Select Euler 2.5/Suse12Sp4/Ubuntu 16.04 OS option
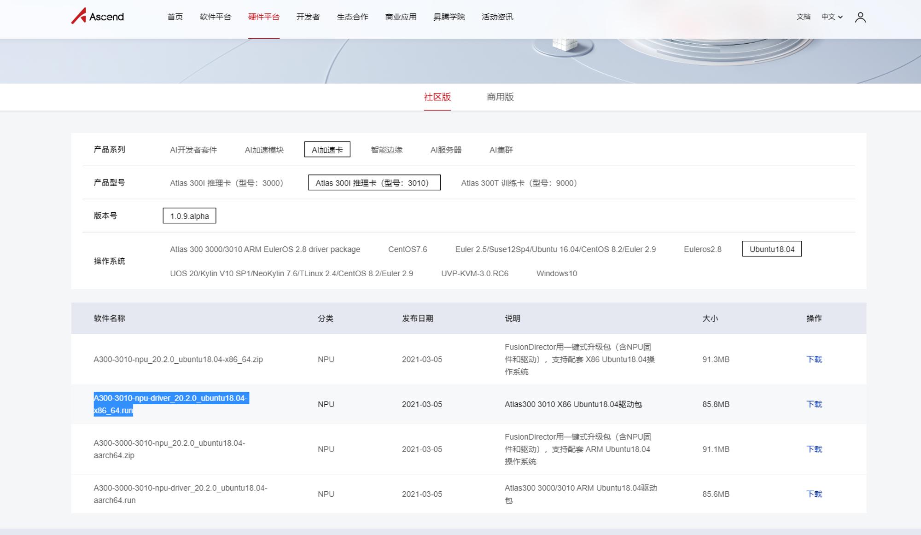 tap(555, 249)
